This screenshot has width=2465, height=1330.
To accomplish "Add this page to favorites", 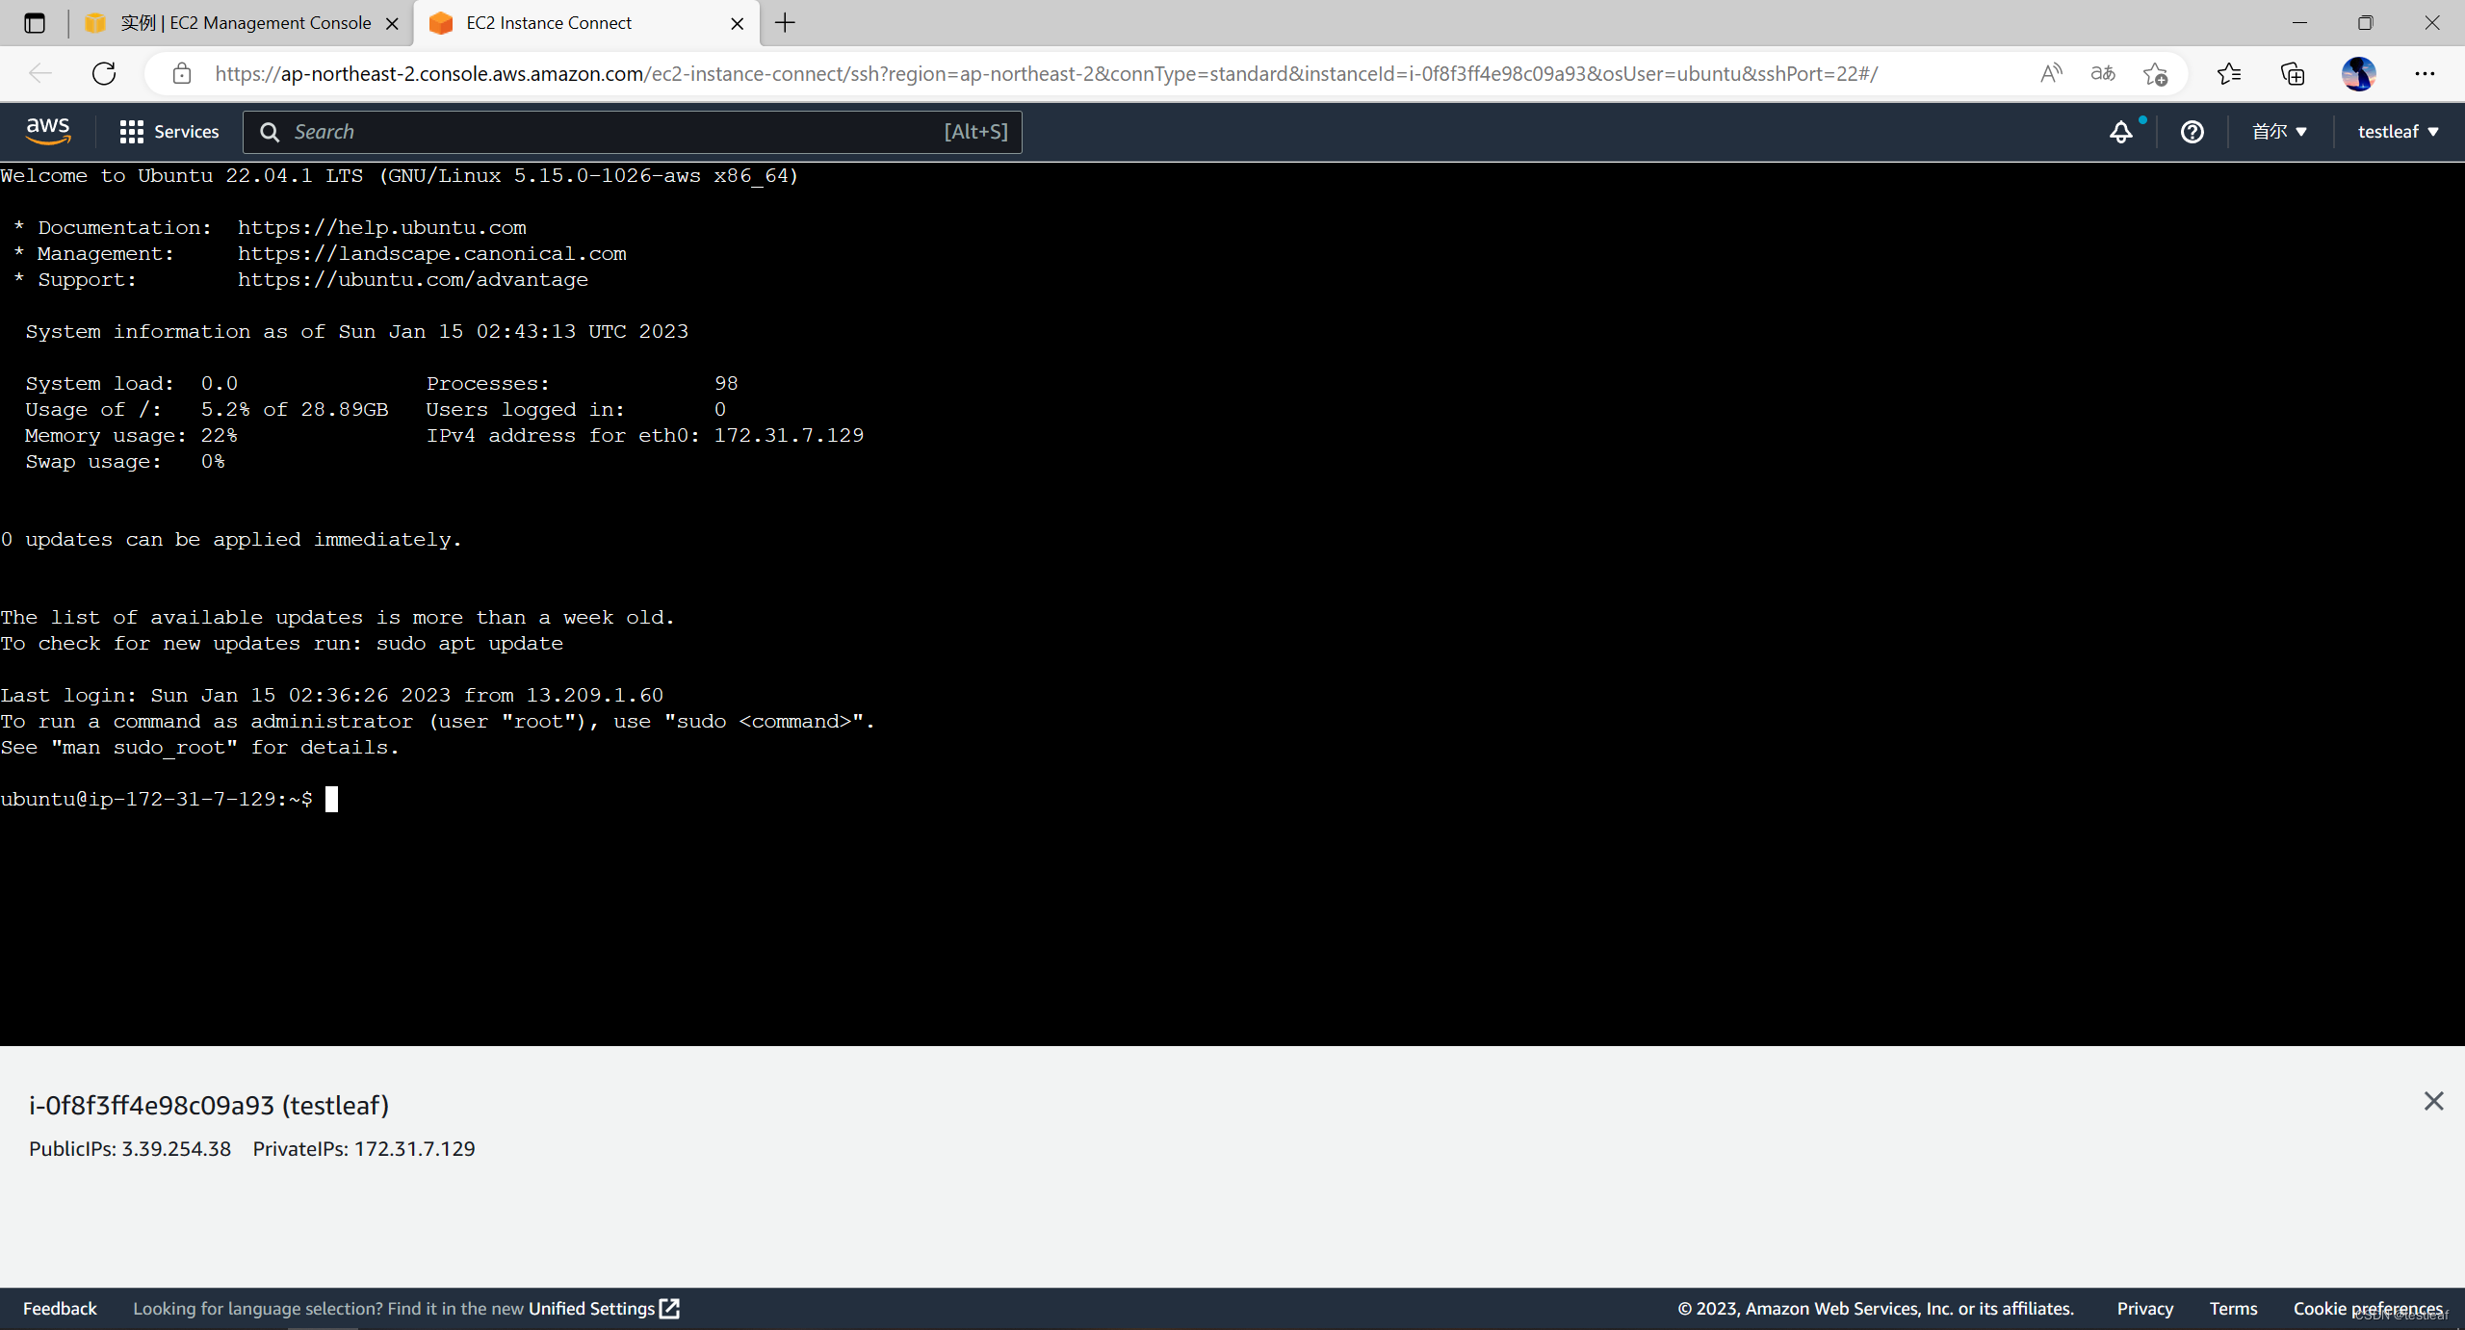I will pos(2155,74).
